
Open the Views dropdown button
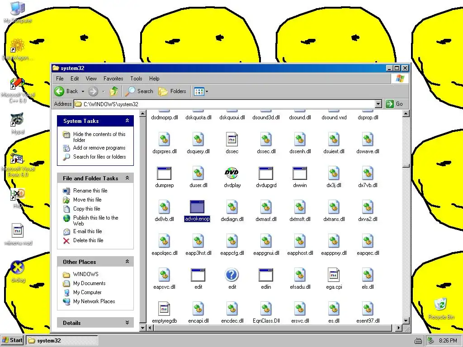click(201, 91)
